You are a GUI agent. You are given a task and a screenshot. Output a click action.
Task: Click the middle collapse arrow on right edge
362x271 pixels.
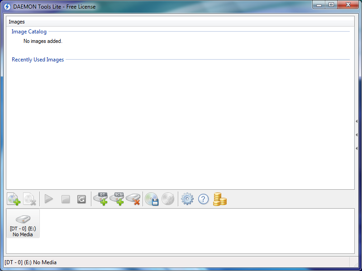tap(357, 135)
